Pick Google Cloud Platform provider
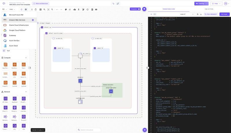Viewport: 231px width, 133px height. point(19,30)
